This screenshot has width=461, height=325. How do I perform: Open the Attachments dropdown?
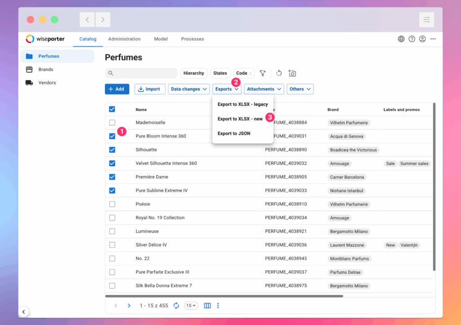pyautogui.click(x=264, y=89)
